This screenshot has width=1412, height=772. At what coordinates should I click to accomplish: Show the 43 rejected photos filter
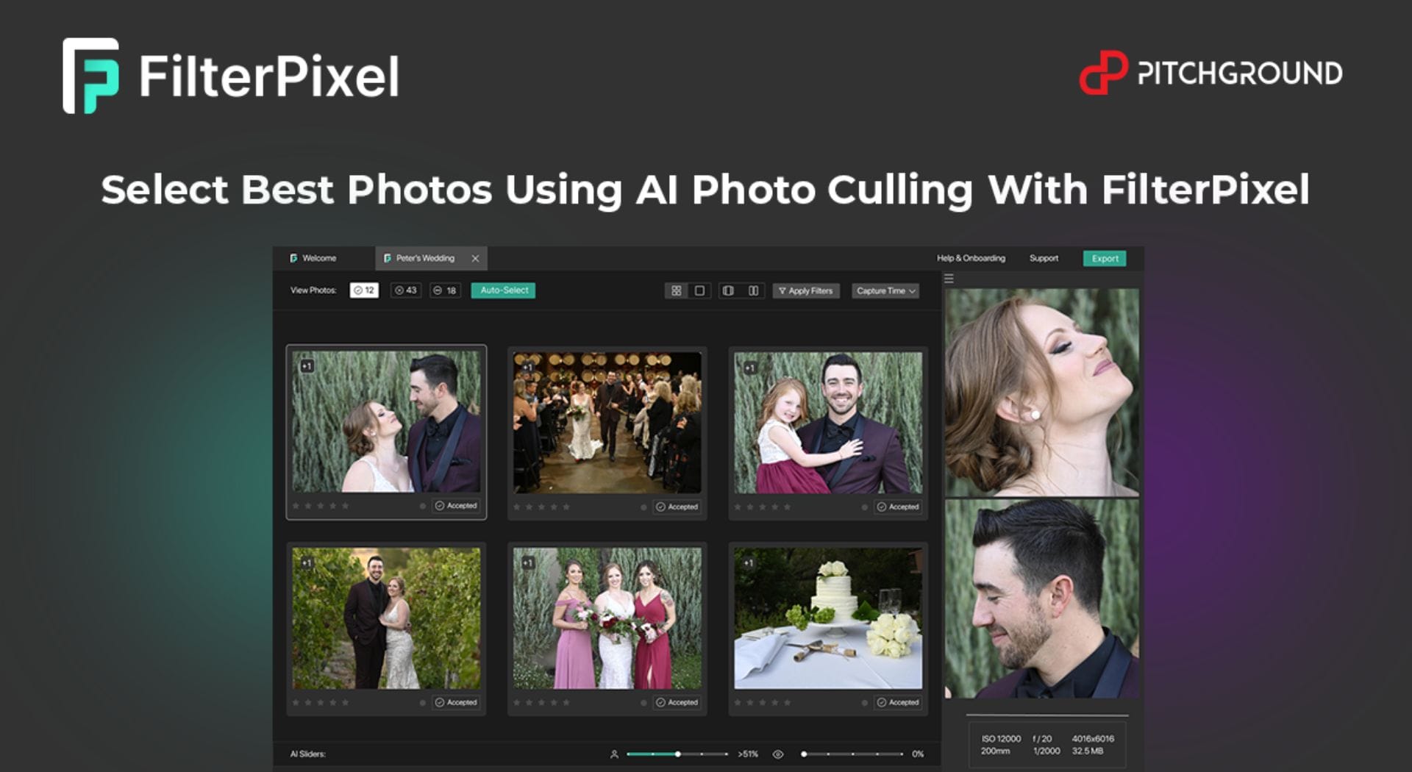405,290
